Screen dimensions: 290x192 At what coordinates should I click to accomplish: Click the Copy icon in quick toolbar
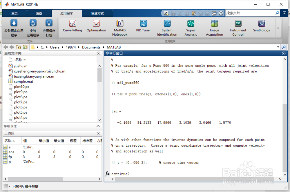coord(187,13)
